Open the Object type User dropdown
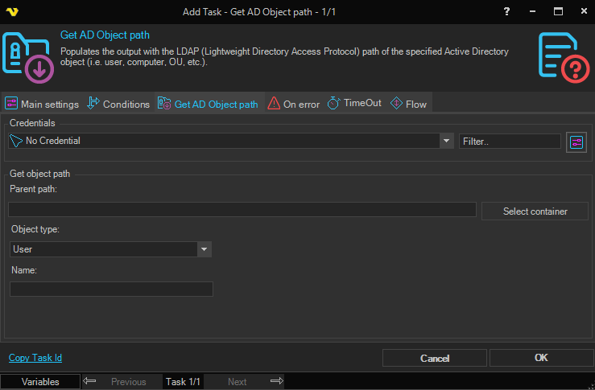Screen dimensions: 595x390 pos(205,249)
